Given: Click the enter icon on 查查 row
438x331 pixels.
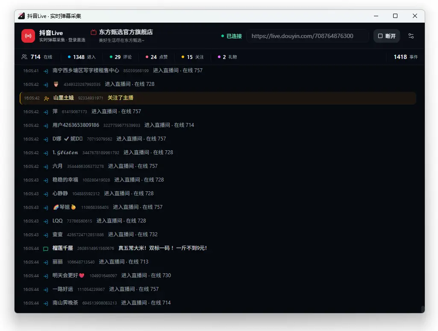Looking at the screenshot, I should pos(46,235).
